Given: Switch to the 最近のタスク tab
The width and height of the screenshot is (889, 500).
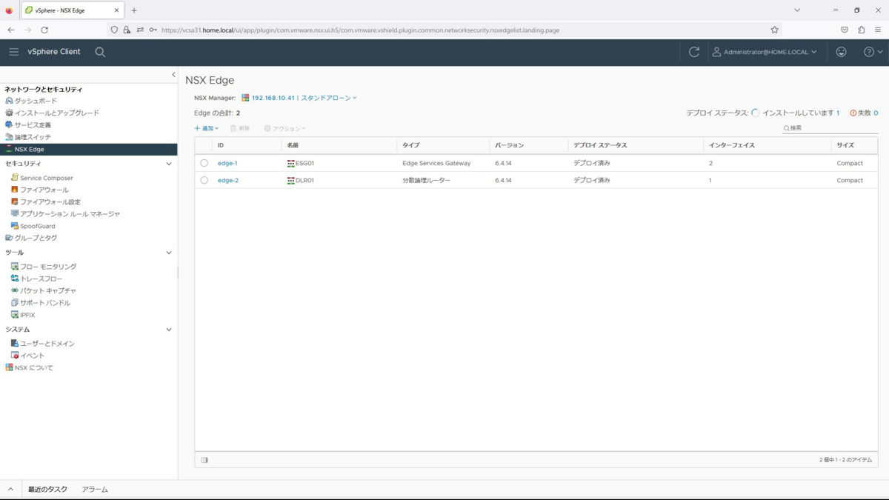Looking at the screenshot, I should point(47,490).
